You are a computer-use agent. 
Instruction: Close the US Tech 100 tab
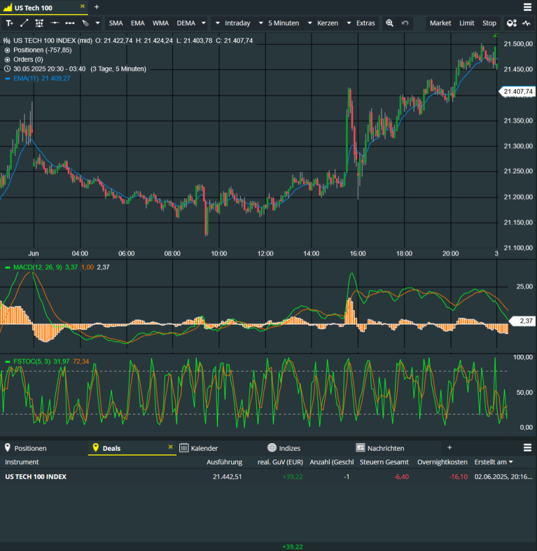(83, 6)
